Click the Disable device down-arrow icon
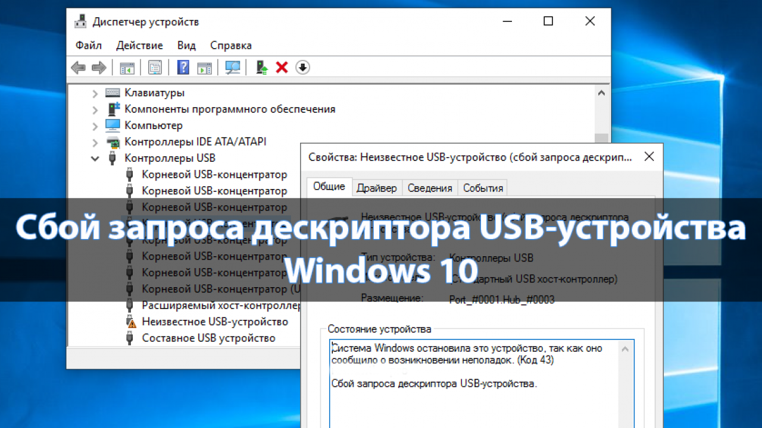The width and height of the screenshot is (762, 428). 302,68
